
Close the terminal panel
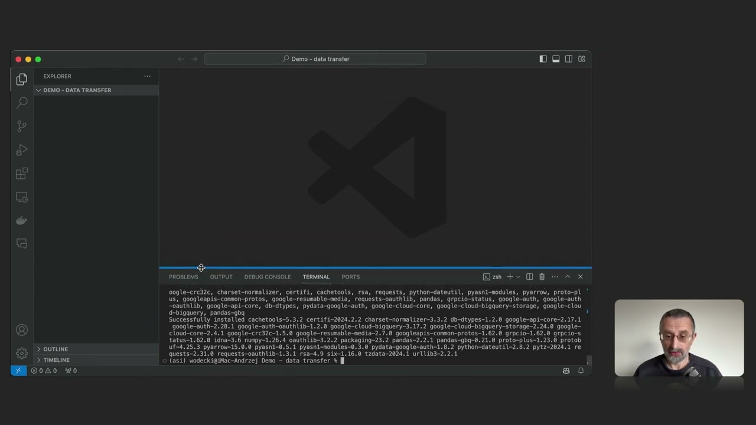(580, 277)
